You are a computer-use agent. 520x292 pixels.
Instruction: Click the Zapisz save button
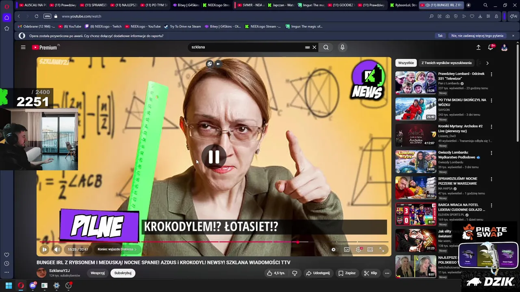[x=347, y=273]
